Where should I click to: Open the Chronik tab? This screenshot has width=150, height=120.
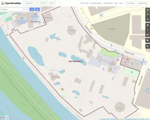pos(43,3)
